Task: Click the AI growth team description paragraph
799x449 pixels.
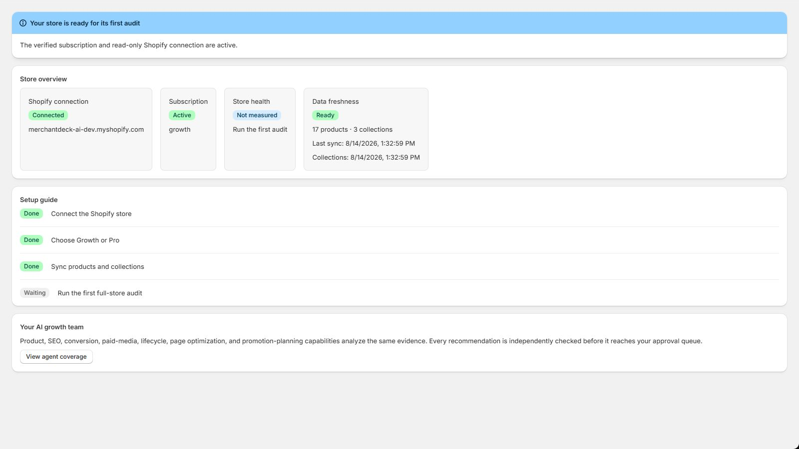Action: point(361,341)
